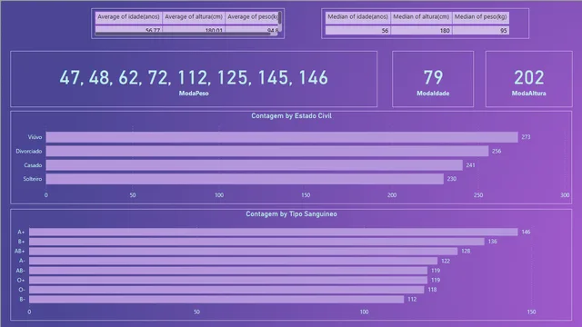Select the ModaAltura card showing 202
Screen dimensions: 582x327
pos(528,79)
